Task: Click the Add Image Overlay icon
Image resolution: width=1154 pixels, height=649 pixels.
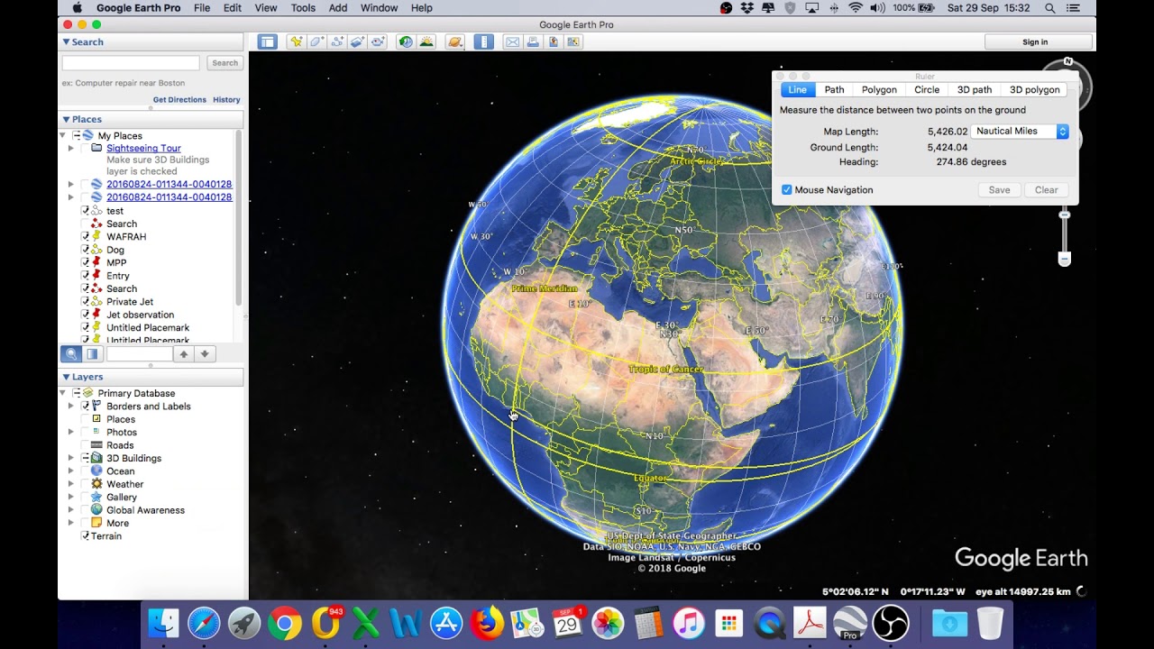Action: (x=358, y=41)
